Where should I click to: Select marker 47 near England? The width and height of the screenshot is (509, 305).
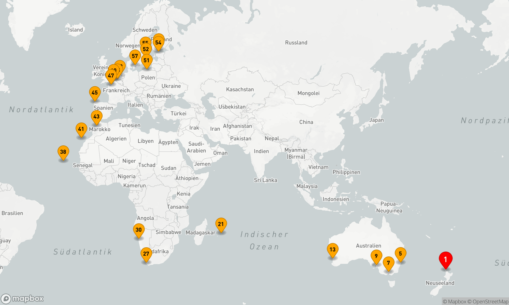tap(111, 76)
